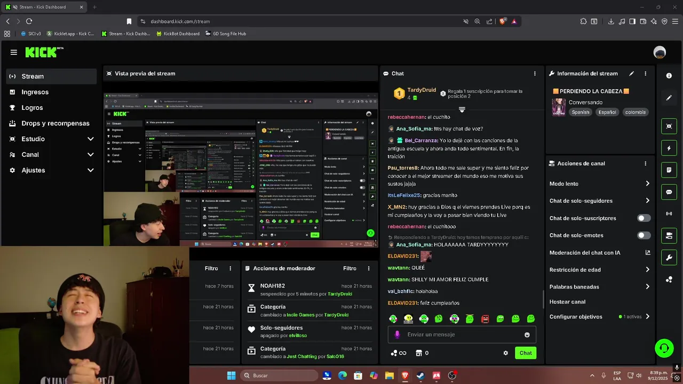
Task: Expand Palabras baneadas list
Action: [x=600, y=287]
